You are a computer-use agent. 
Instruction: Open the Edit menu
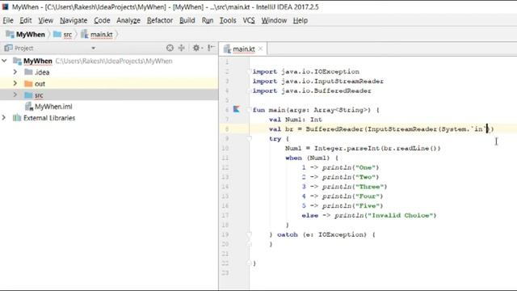tap(25, 20)
